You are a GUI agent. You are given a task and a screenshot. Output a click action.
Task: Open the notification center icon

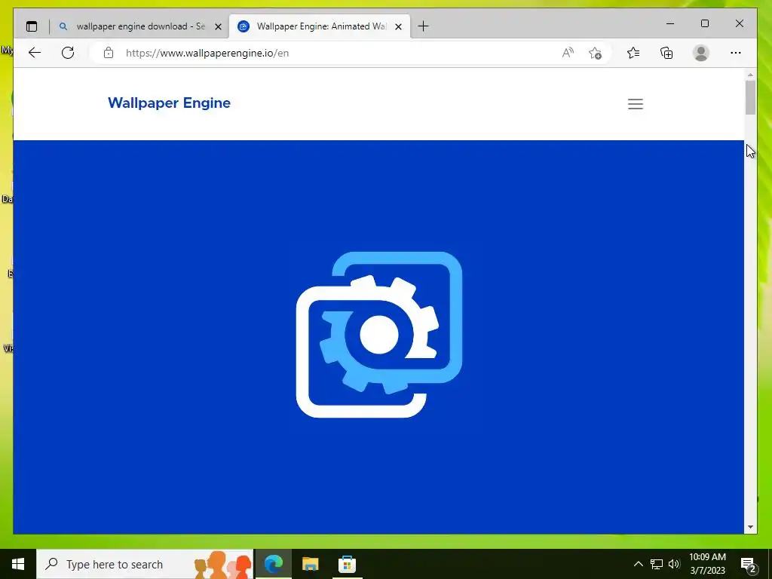tap(749, 564)
